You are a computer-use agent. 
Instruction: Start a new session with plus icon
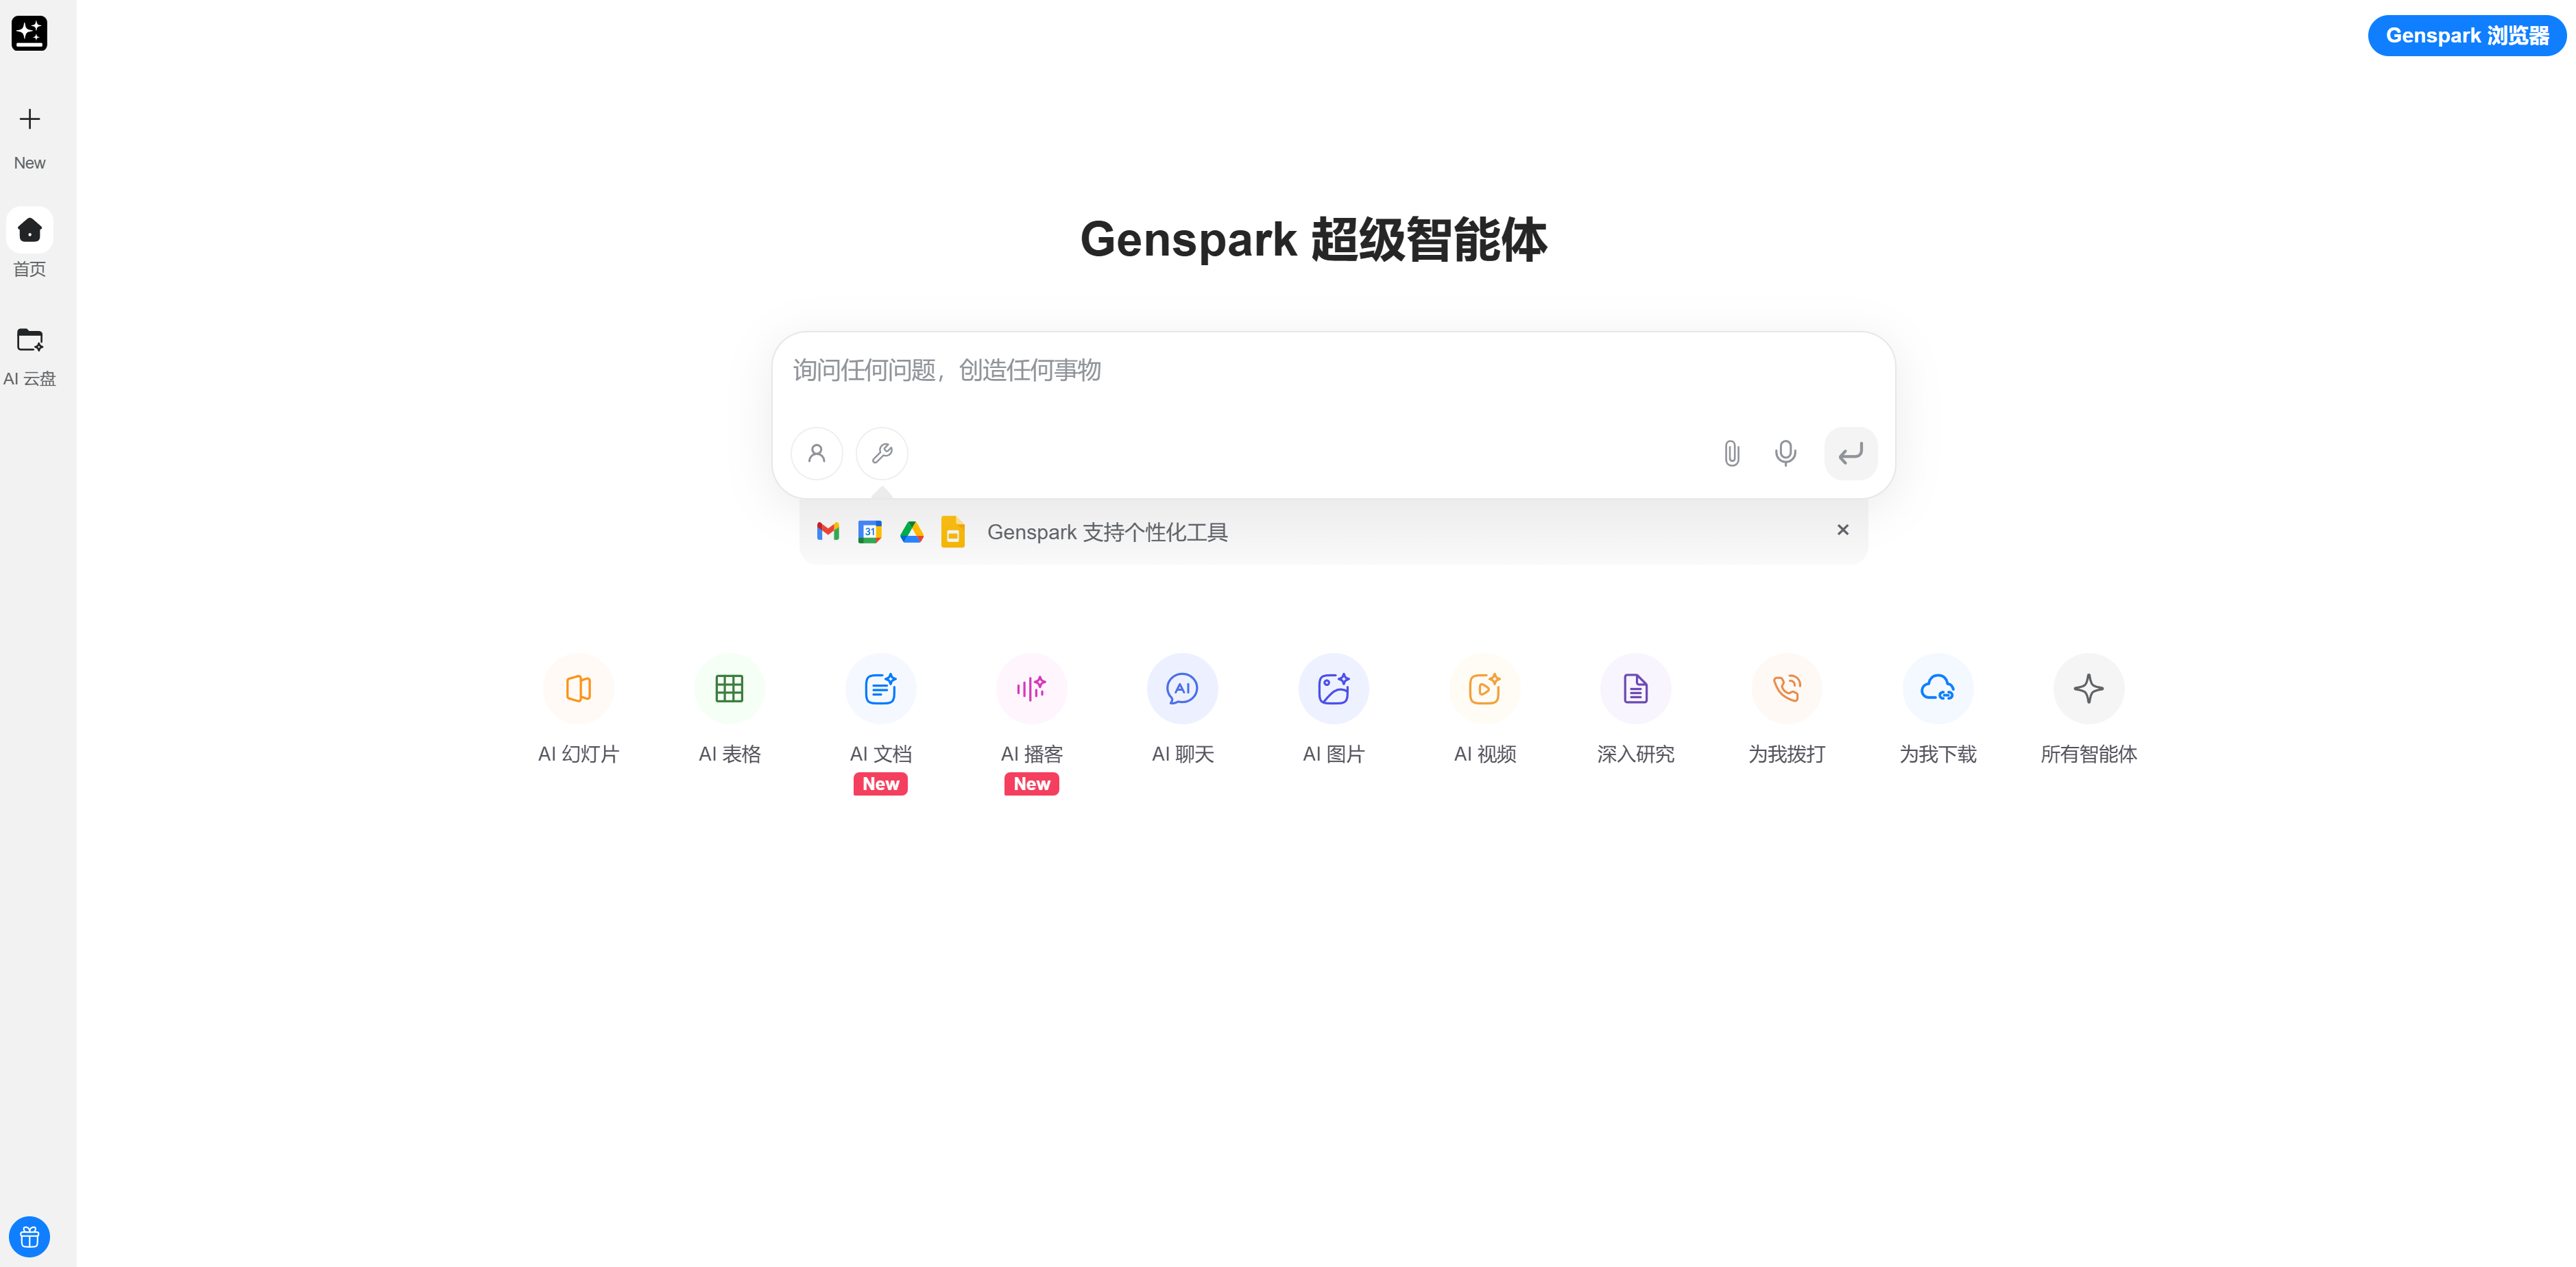(x=30, y=120)
